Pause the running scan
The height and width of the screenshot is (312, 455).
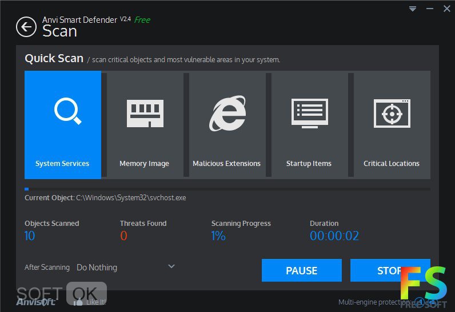pyautogui.click(x=302, y=270)
